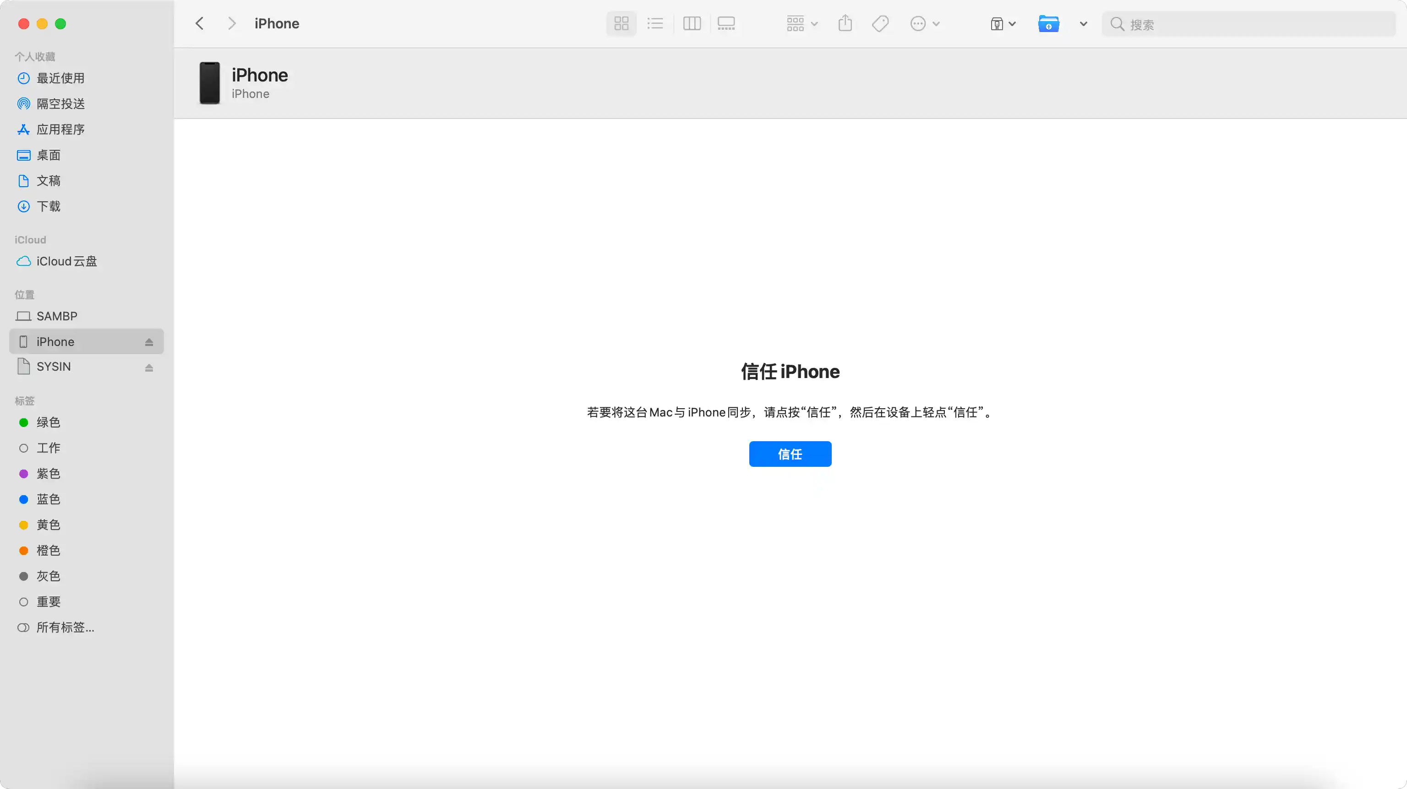The width and height of the screenshot is (1407, 789).
Task: Expand the chevron next to blue folder
Action: click(1083, 23)
